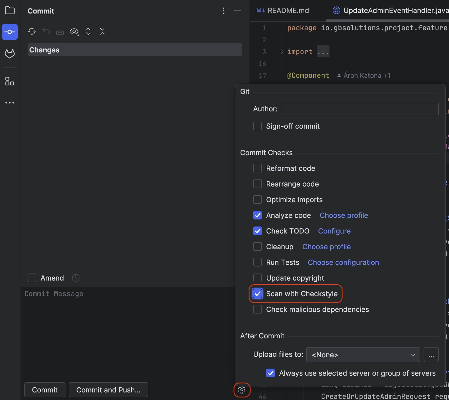This screenshot has height=400, width=449.
Task: Enable Rearrange code checkbox
Action: (x=257, y=184)
